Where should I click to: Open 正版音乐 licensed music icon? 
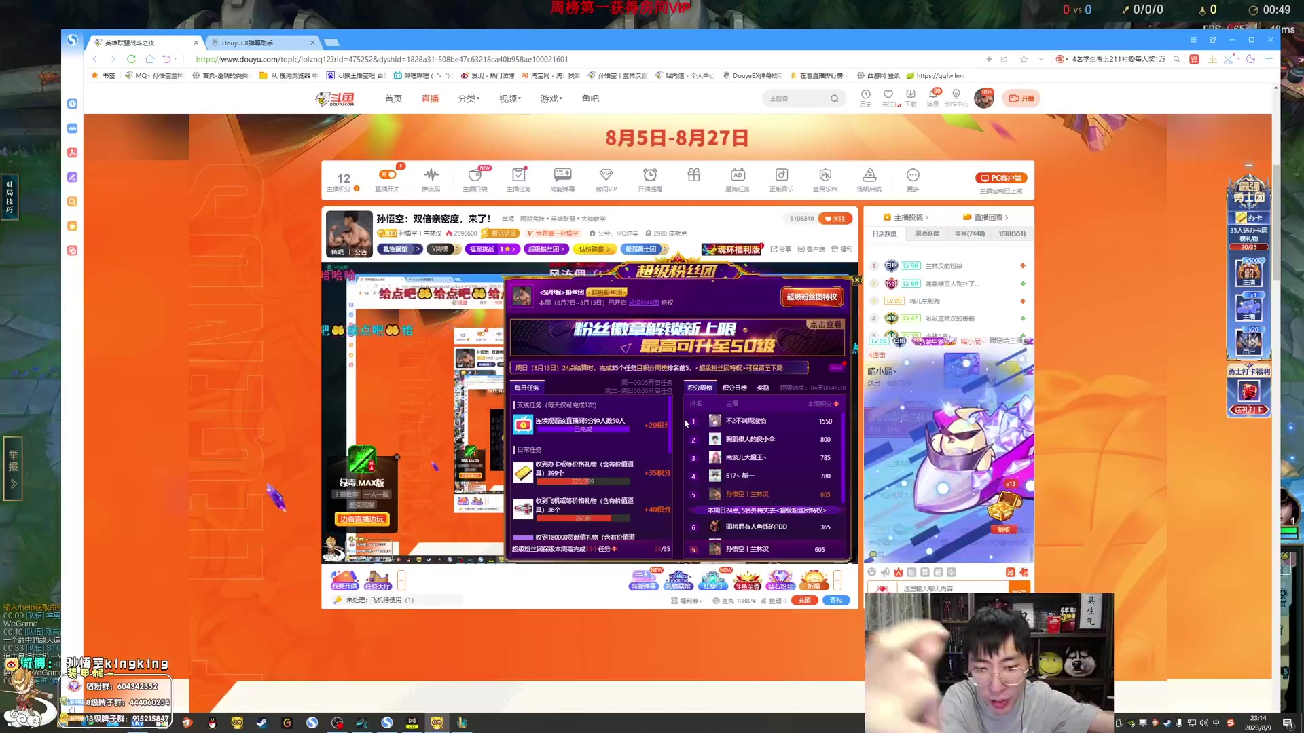(781, 175)
